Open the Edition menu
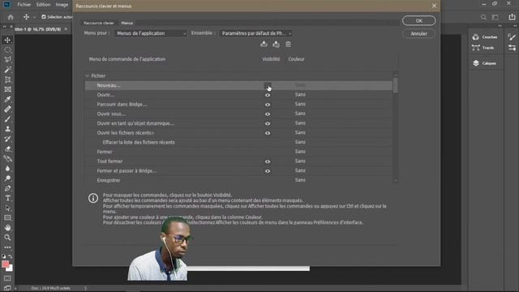Screen dimensions: 519x292 pos(43,5)
